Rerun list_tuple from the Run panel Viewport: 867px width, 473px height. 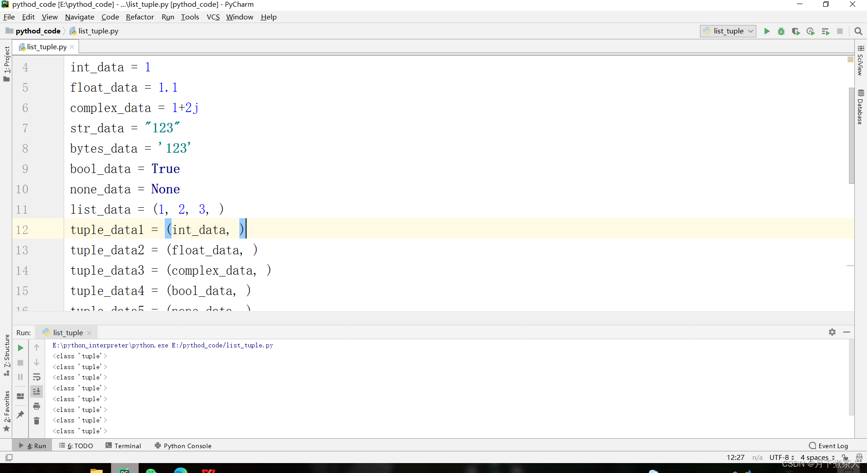coord(20,348)
